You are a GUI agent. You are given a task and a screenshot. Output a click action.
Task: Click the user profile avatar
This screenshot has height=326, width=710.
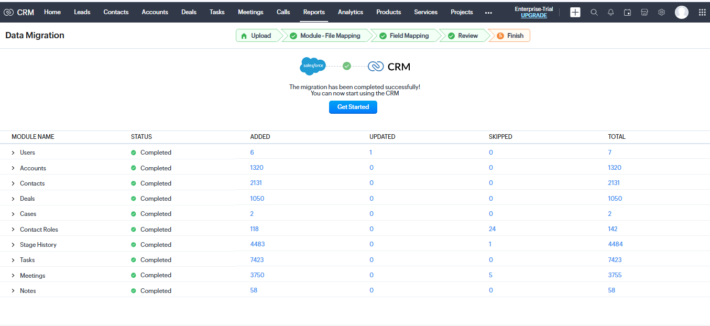pos(681,12)
